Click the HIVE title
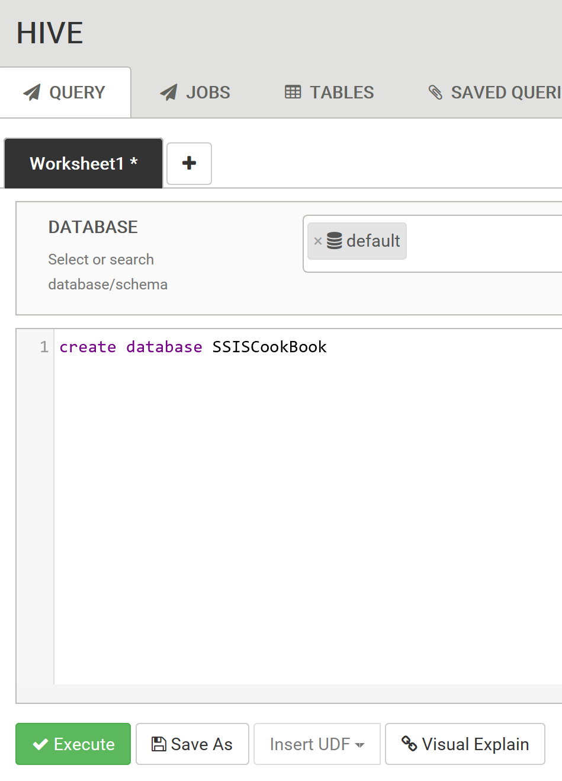This screenshot has width=562, height=781. pyautogui.click(x=50, y=33)
